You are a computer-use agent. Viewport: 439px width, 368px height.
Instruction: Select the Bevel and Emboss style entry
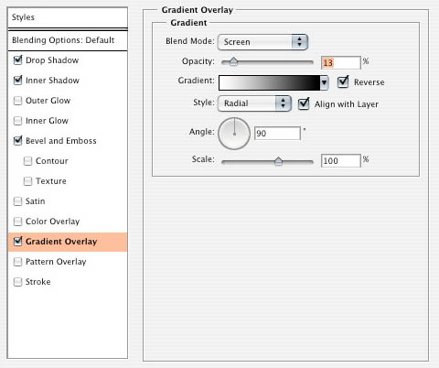[61, 141]
